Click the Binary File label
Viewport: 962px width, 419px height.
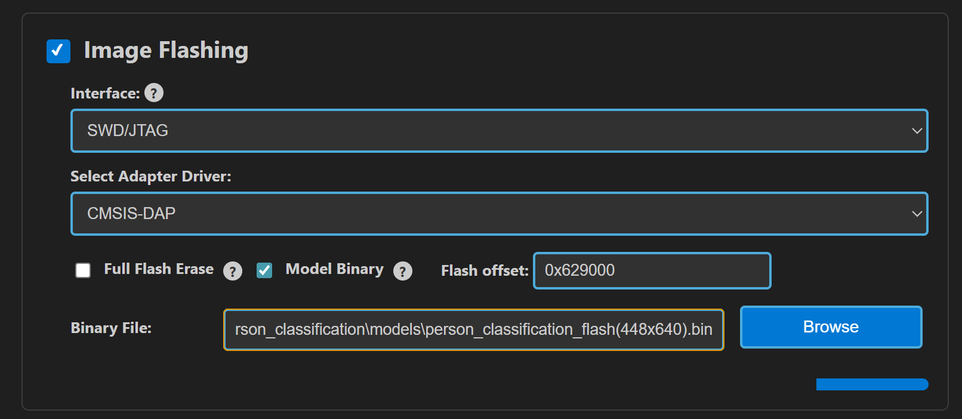point(111,328)
